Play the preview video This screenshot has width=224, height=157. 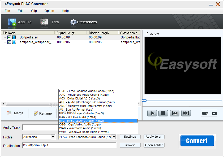pyautogui.click(x=152, y=113)
